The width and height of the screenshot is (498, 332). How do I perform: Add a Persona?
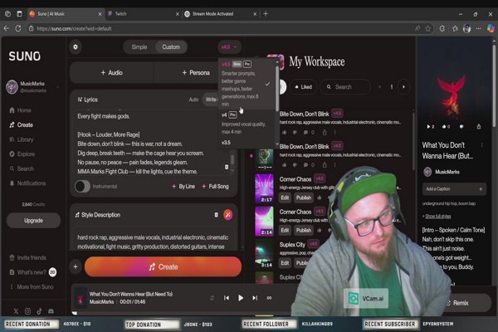[196, 73]
